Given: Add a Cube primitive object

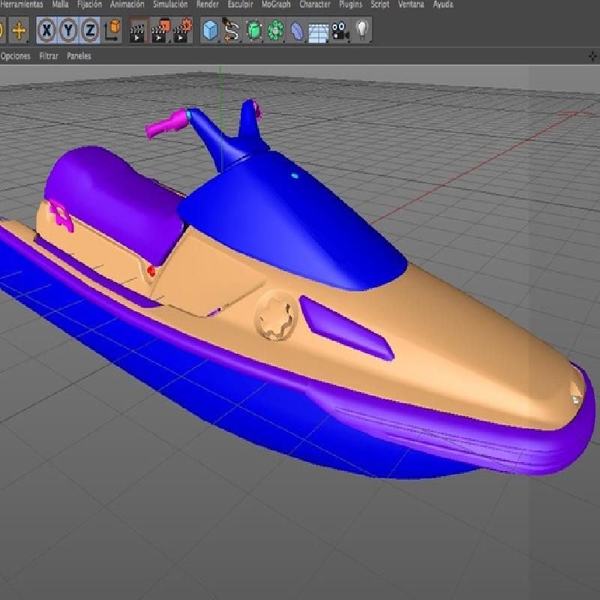Looking at the screenshot, I should click(211, 31).
